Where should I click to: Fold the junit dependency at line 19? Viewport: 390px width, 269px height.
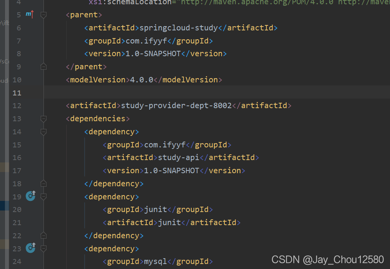pyautogui.click(x=44, y=197)
